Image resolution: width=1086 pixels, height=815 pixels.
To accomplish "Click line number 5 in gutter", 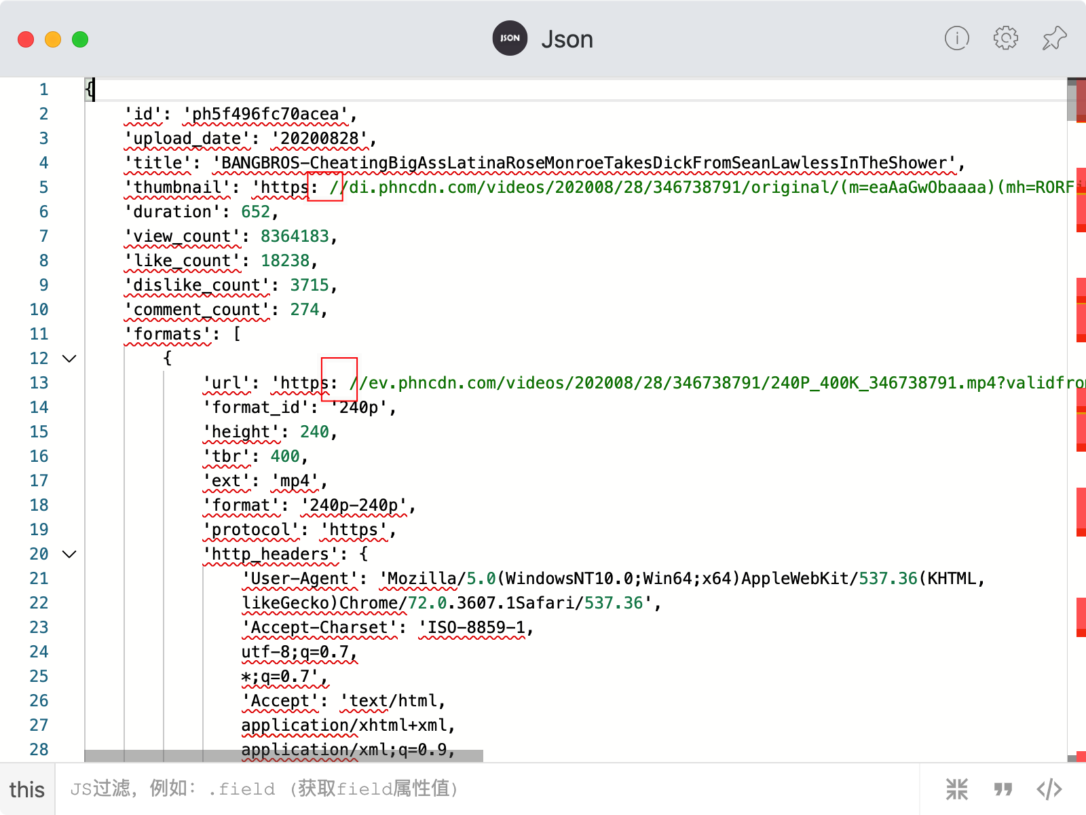I will pos(43,187).
